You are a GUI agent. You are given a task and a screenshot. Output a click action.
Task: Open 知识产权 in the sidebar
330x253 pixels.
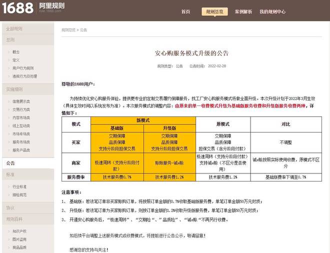19,231
